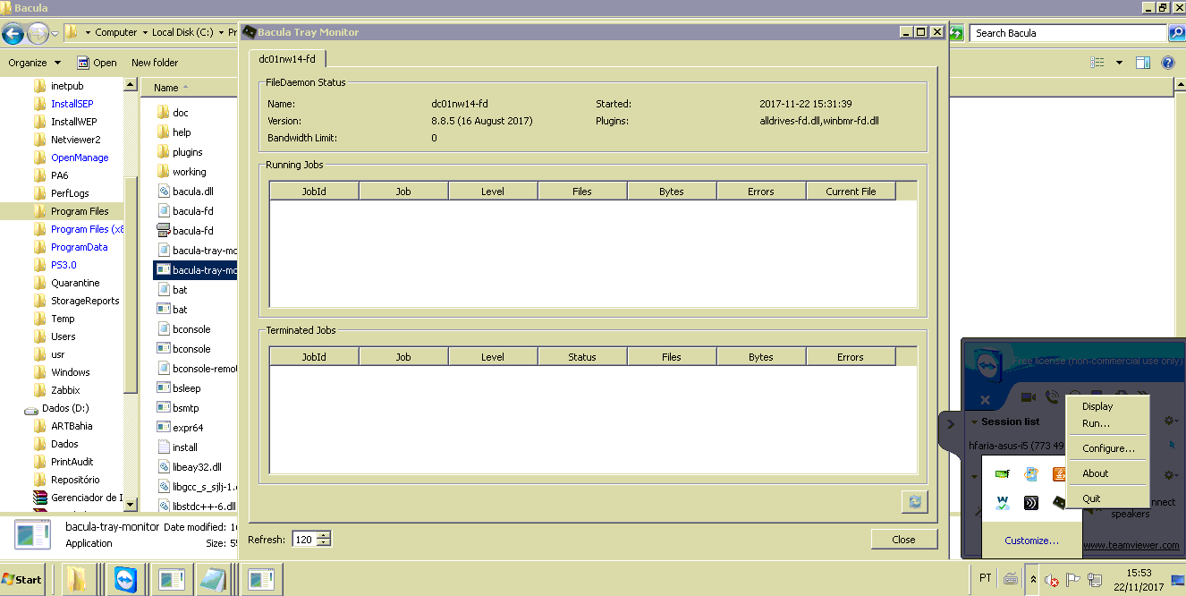
Task: Collapse the TeamViewer Session list triangle
Action: [974, 422]
